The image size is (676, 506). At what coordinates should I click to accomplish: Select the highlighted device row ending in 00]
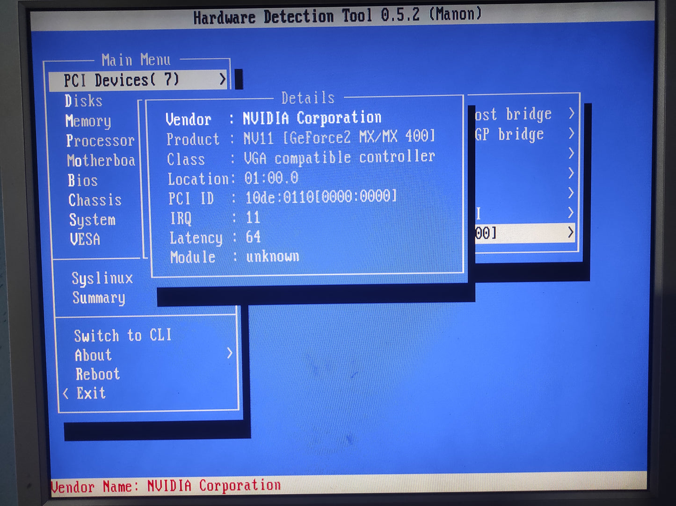[x=524, y=233]
